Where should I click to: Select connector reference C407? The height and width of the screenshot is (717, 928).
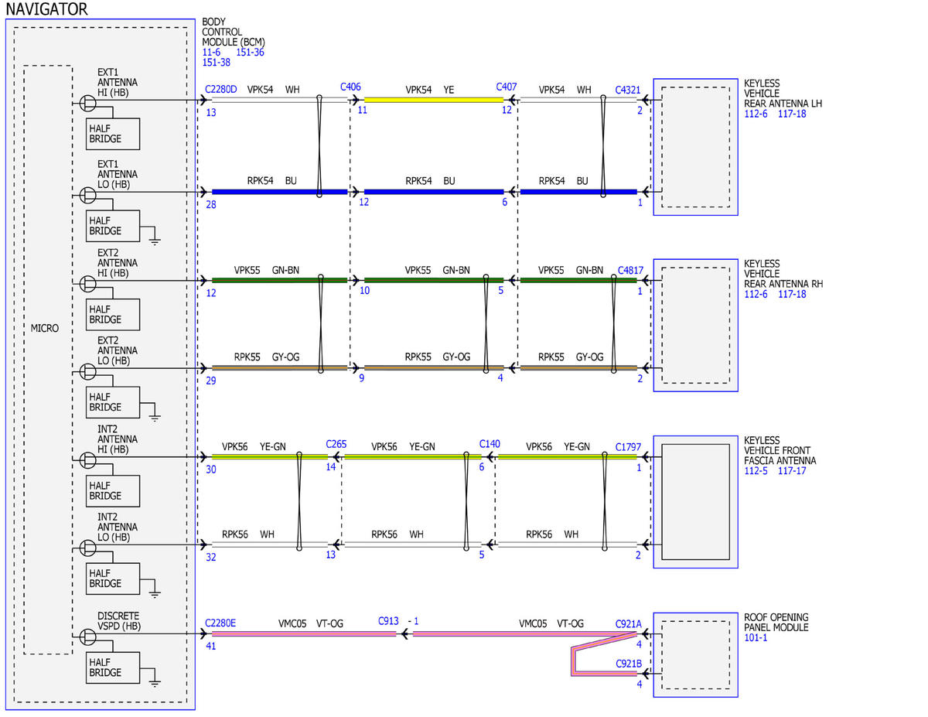(x=507, y=87)
